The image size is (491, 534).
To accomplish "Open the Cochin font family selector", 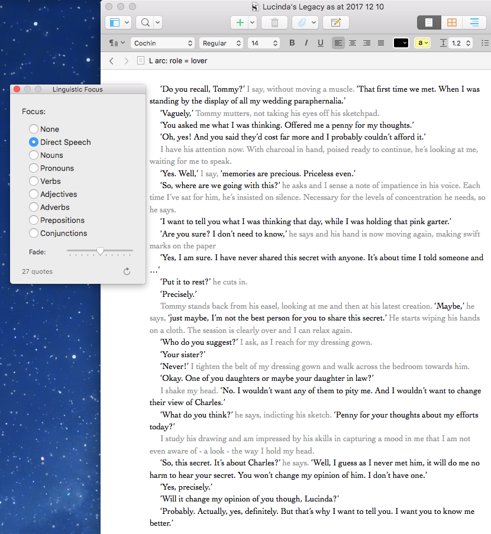I will pos(163,43).
